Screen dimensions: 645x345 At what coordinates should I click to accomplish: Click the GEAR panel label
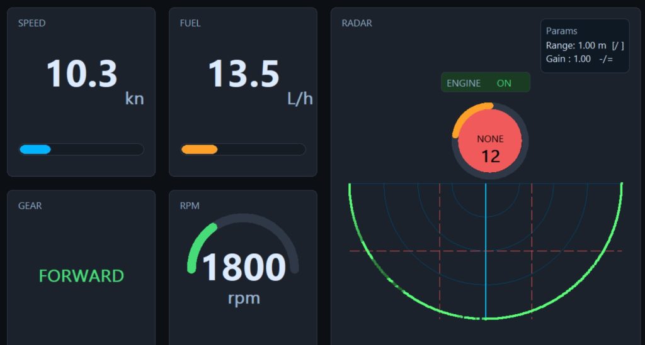click(x=30, y=205)
